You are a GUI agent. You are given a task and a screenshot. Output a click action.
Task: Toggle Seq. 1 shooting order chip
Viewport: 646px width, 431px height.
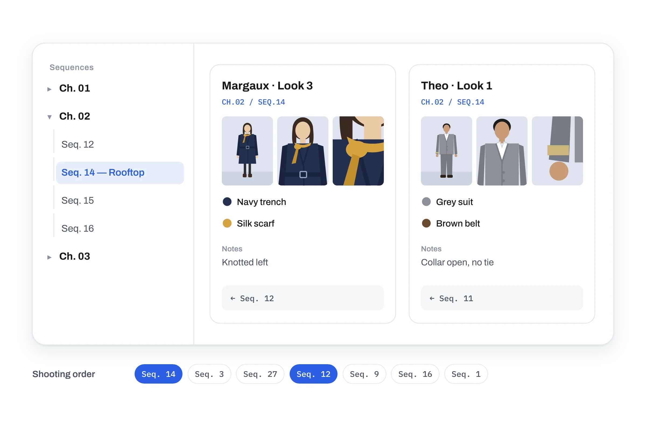coord(466,374)
